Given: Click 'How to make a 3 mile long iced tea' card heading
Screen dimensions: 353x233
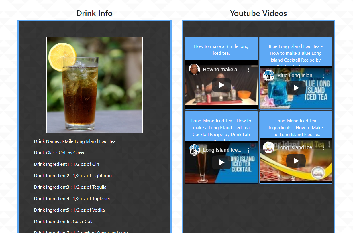Looking at the screenshot, I should point(221,50).
